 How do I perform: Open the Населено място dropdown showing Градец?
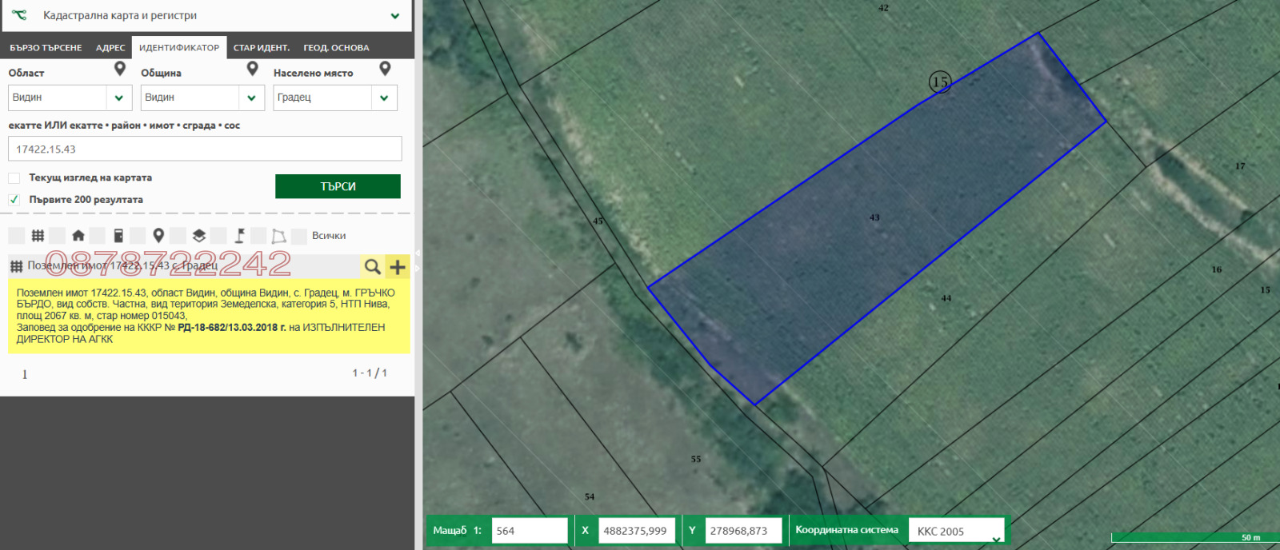pyautogui.click(x=384, y=98)
